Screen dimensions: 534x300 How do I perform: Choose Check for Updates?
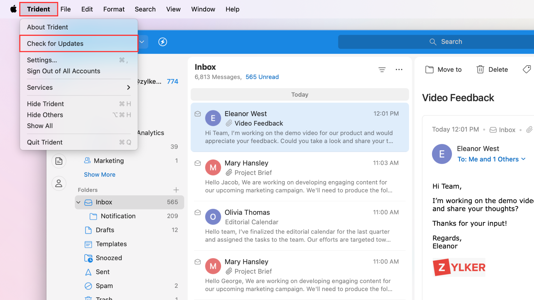(79, 44)
